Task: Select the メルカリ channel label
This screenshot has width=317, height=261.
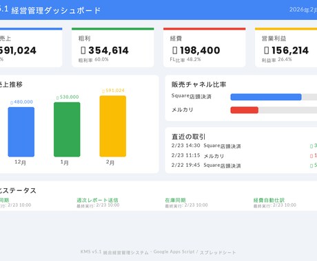Action: click(x=183, y=110)
